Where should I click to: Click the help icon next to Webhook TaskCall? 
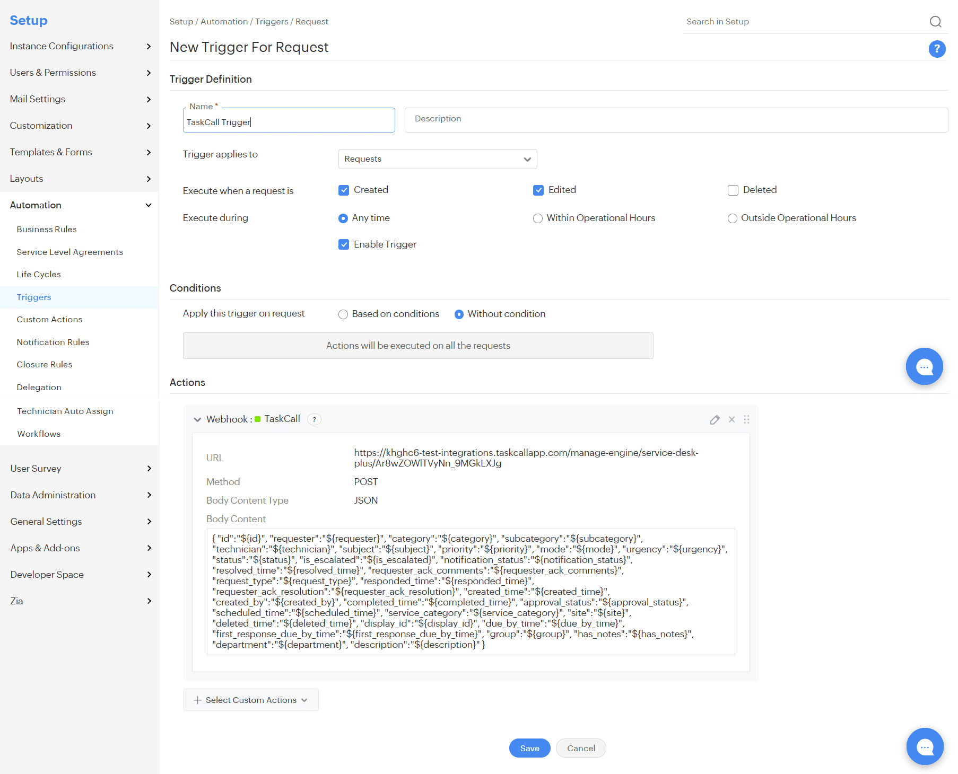pyautogui.click(x=314, y=419)
